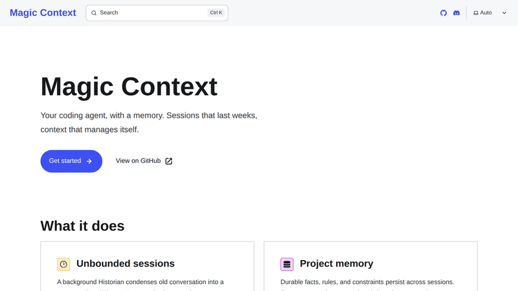This screenshot has height=291, width=518.
Task: Click the What it does section heading
Action: click(x=83, y=226)
